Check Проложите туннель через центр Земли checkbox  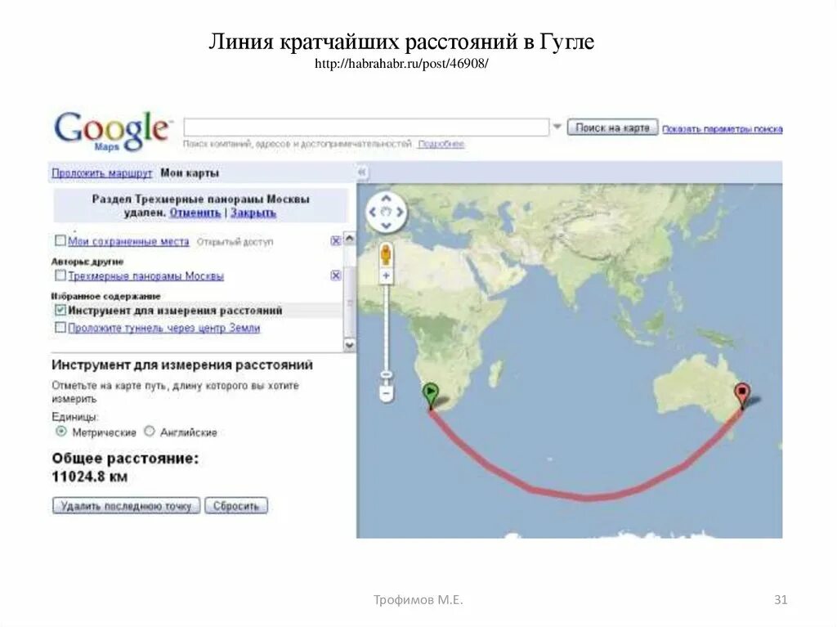point(60,327)
